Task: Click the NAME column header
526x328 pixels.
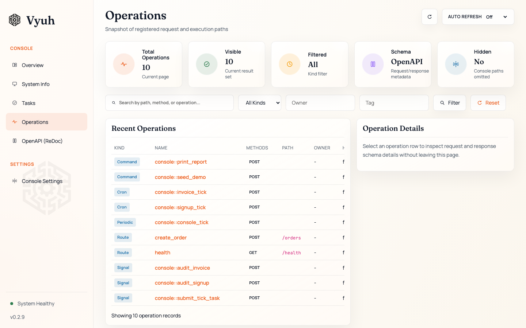Action: pos(161,148)
